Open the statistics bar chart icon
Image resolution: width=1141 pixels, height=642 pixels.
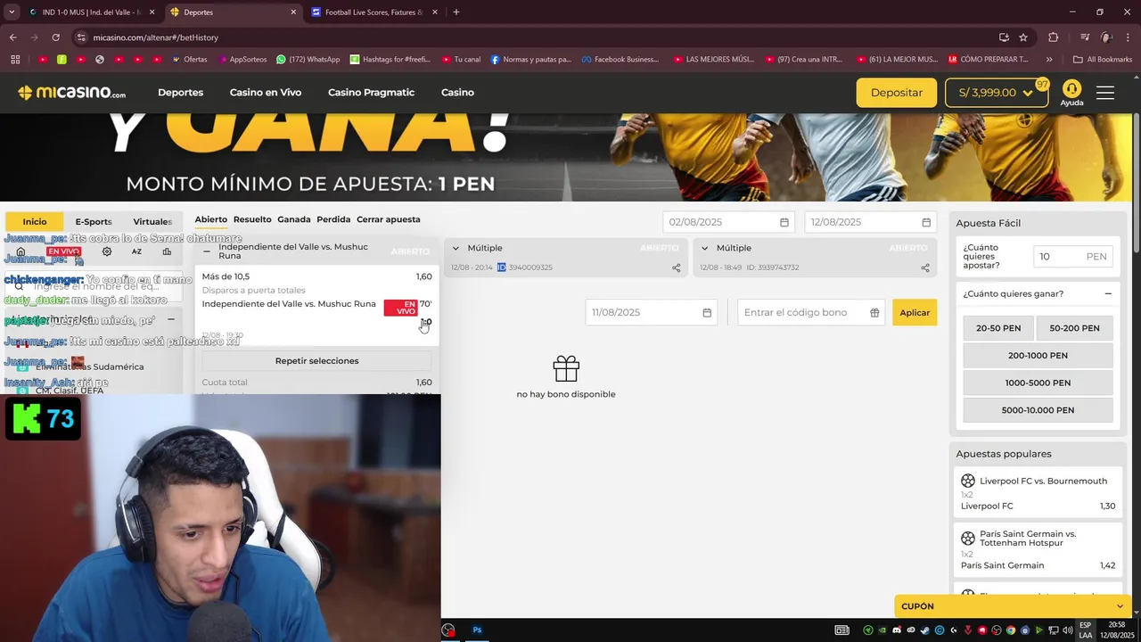pos(167,251)
